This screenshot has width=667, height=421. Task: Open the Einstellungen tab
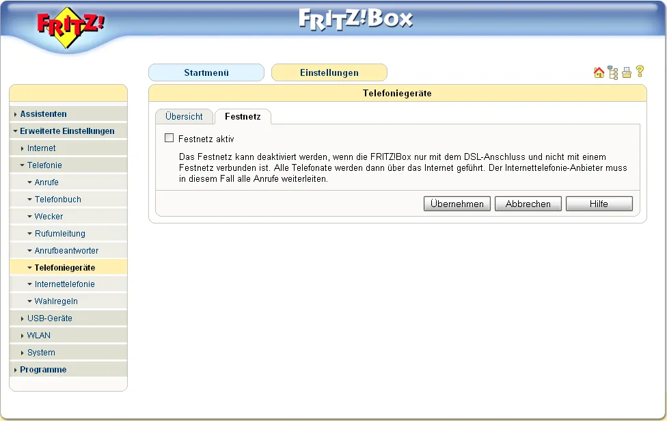coord(329,72)
